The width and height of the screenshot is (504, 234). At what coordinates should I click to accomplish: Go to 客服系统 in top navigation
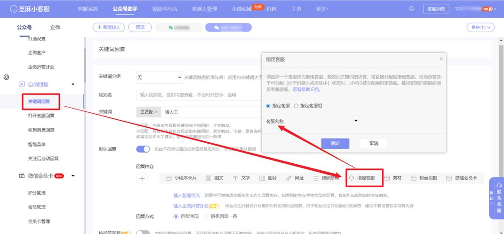point(88,9)
